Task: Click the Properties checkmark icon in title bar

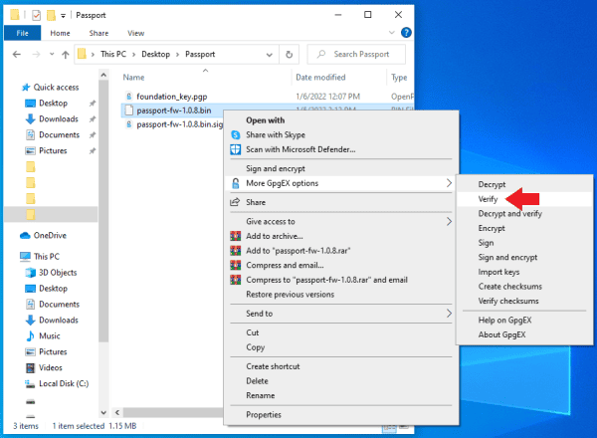Action: tap(36, 15)
